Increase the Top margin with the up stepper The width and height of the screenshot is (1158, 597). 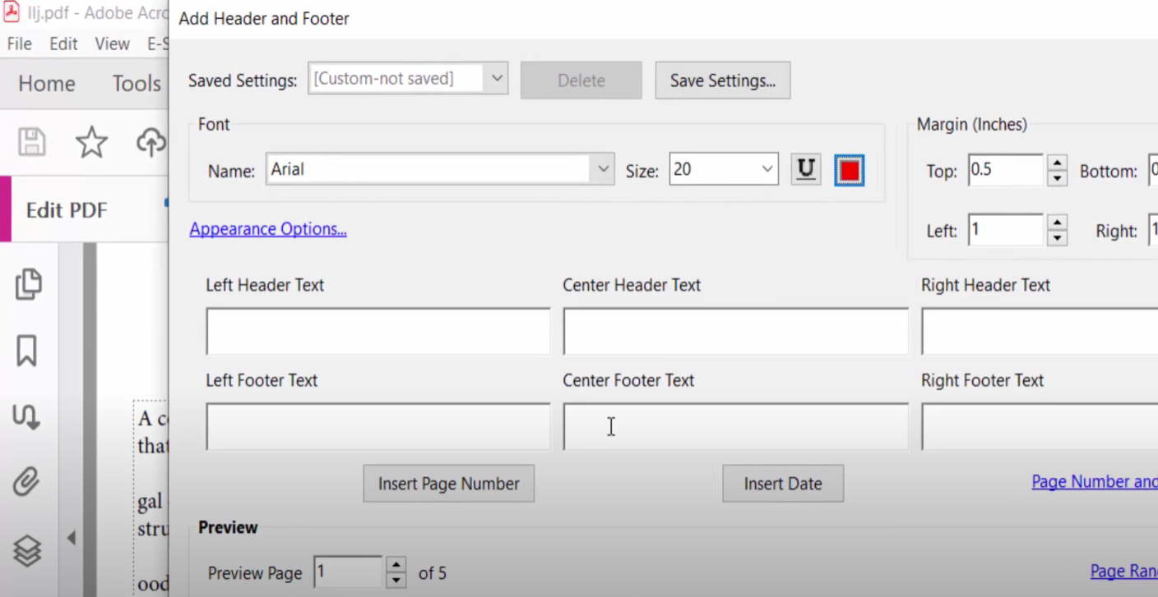coord(1057,164)
